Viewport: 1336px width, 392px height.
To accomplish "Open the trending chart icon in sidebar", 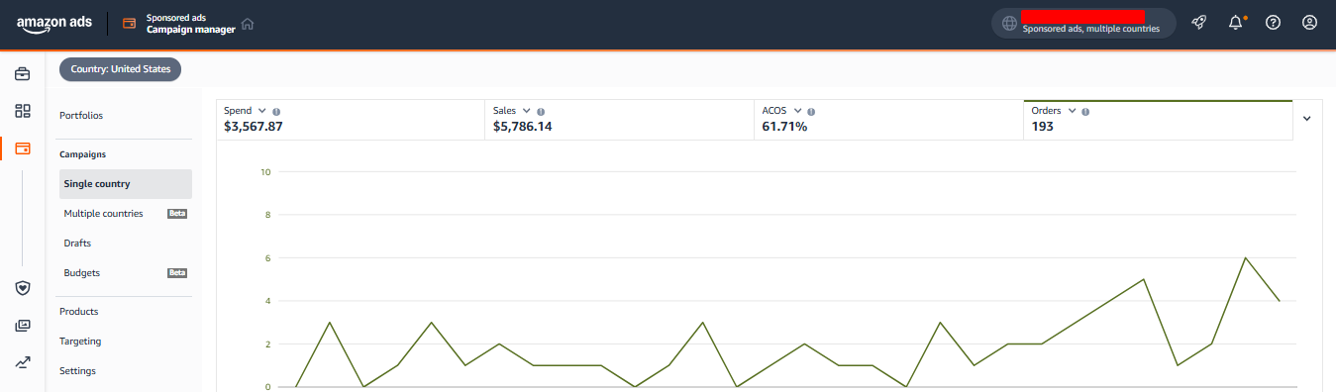I will (22, 362).
